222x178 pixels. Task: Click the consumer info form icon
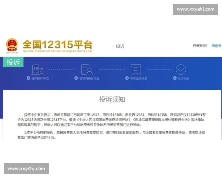(87, 69)
